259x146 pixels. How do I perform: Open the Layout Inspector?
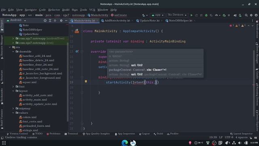tap(241, 134)
